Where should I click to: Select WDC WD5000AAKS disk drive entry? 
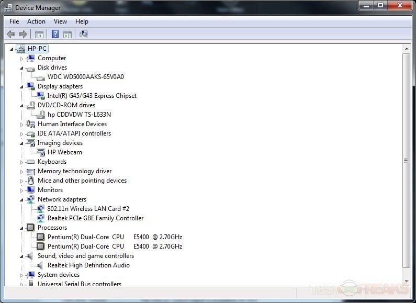85,77
